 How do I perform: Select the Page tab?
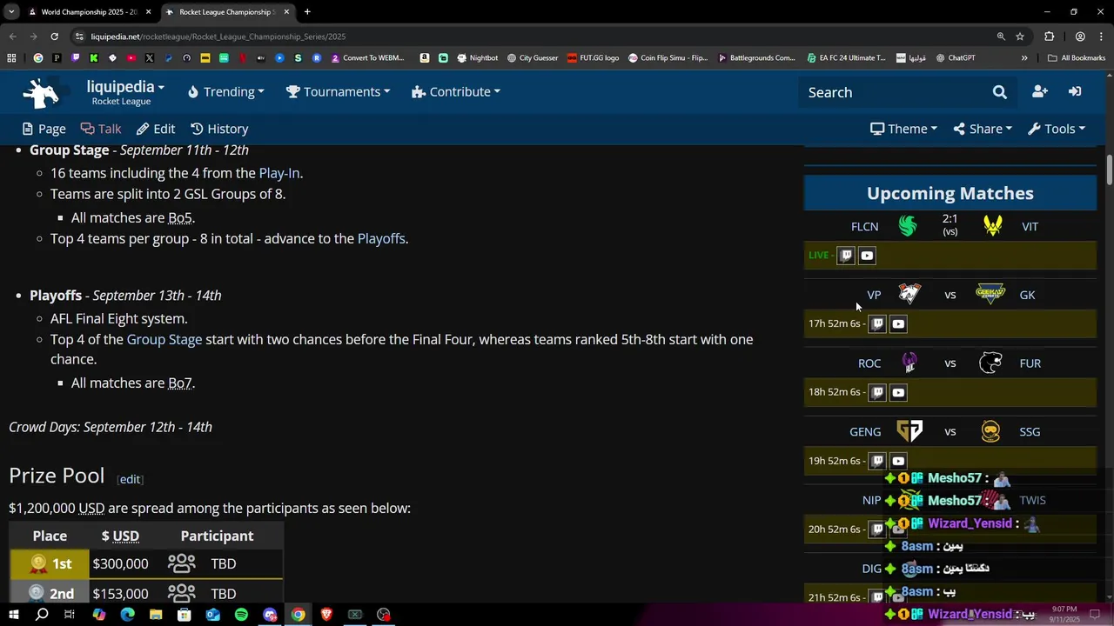pos(44,129)
